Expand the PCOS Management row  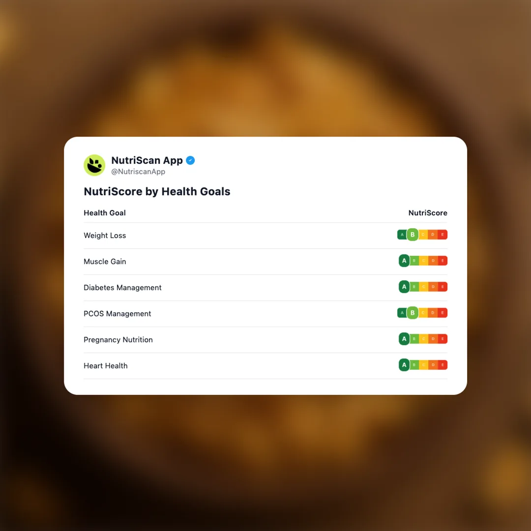click(x=117, y=313)
